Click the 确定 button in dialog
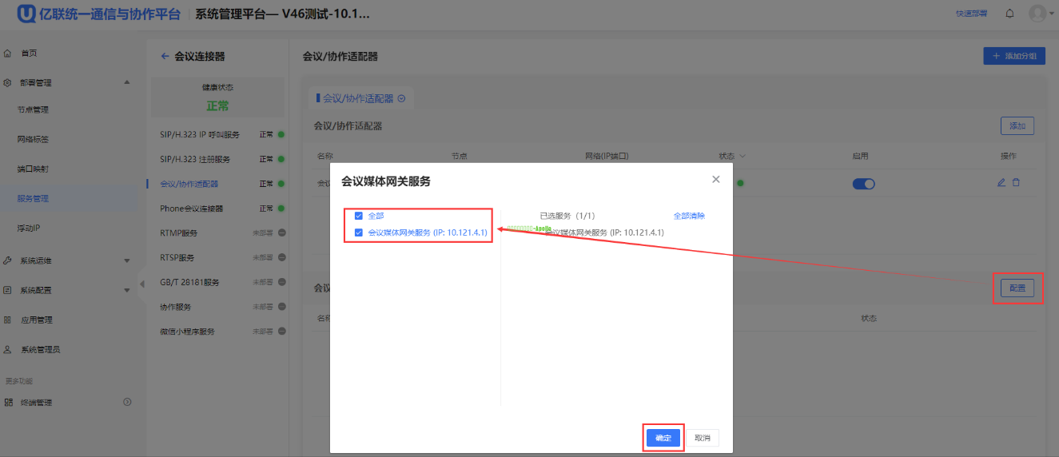The height and width of the screenshot is (457, 1059). tap(663, 438)
